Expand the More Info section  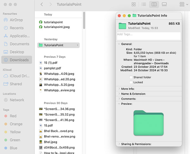119,89
